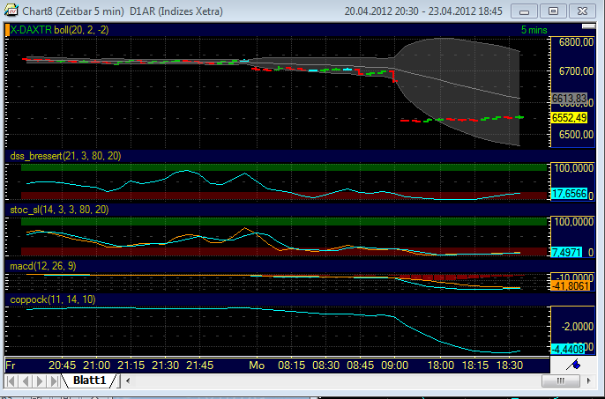The image size is (605, 399).
Task: Click the 18:30 time axis label
Action: [510, 365]
